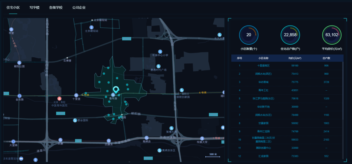Click the 朝阳公园 subway station icon

(19, 62)
